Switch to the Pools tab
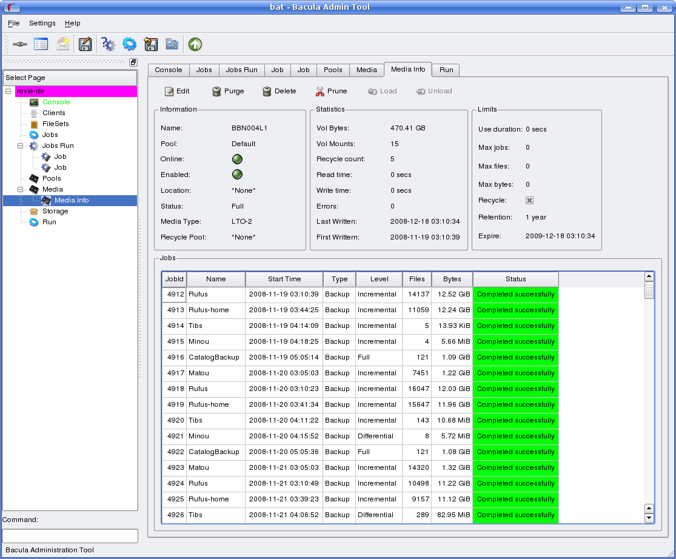The image size is (676, 559). click(x=333, y=70)
